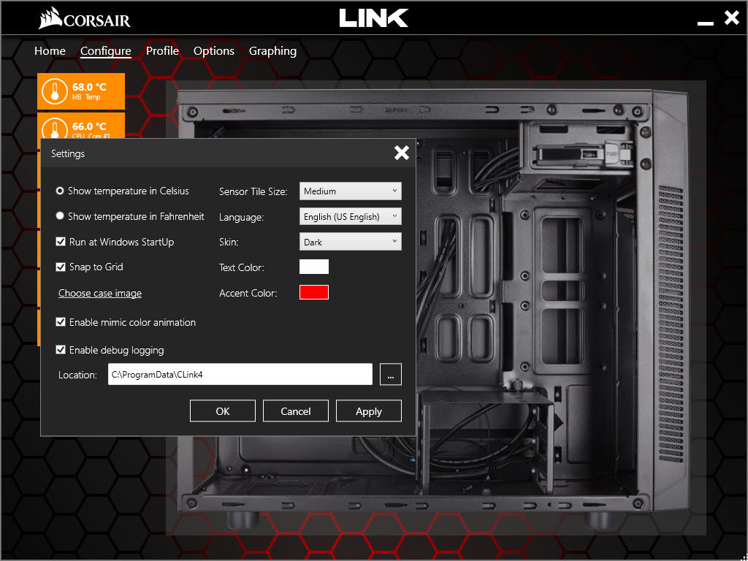Viewport: 748px width, 561px height.
Task: Click the Choose case image link
Action: tap(100, 293)
